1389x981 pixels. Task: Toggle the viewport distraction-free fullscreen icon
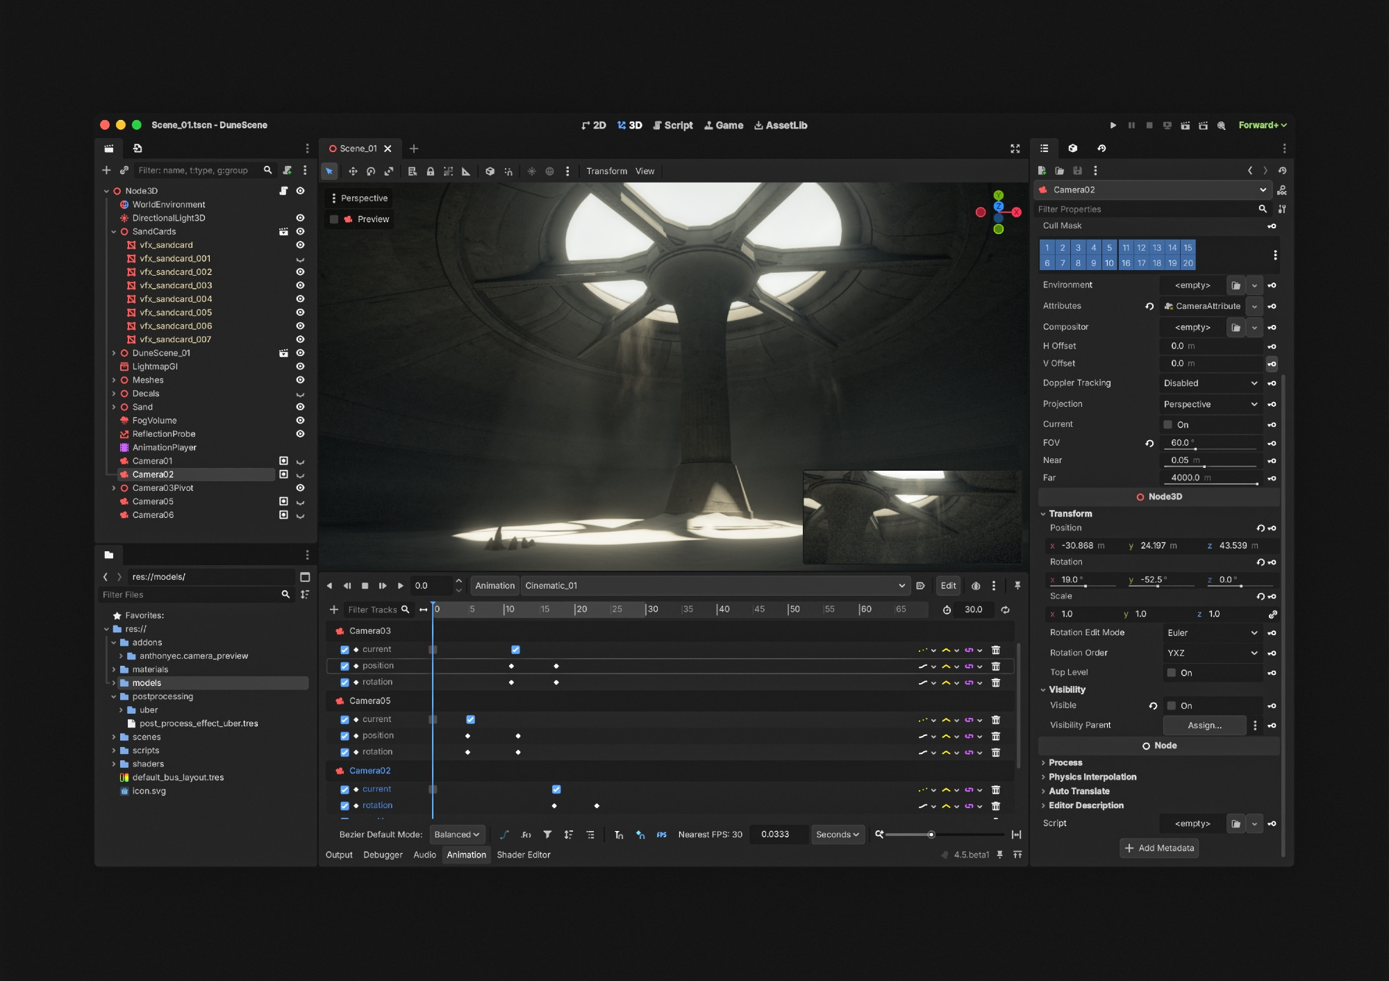pyautogui.click(x=1015, y=149)
